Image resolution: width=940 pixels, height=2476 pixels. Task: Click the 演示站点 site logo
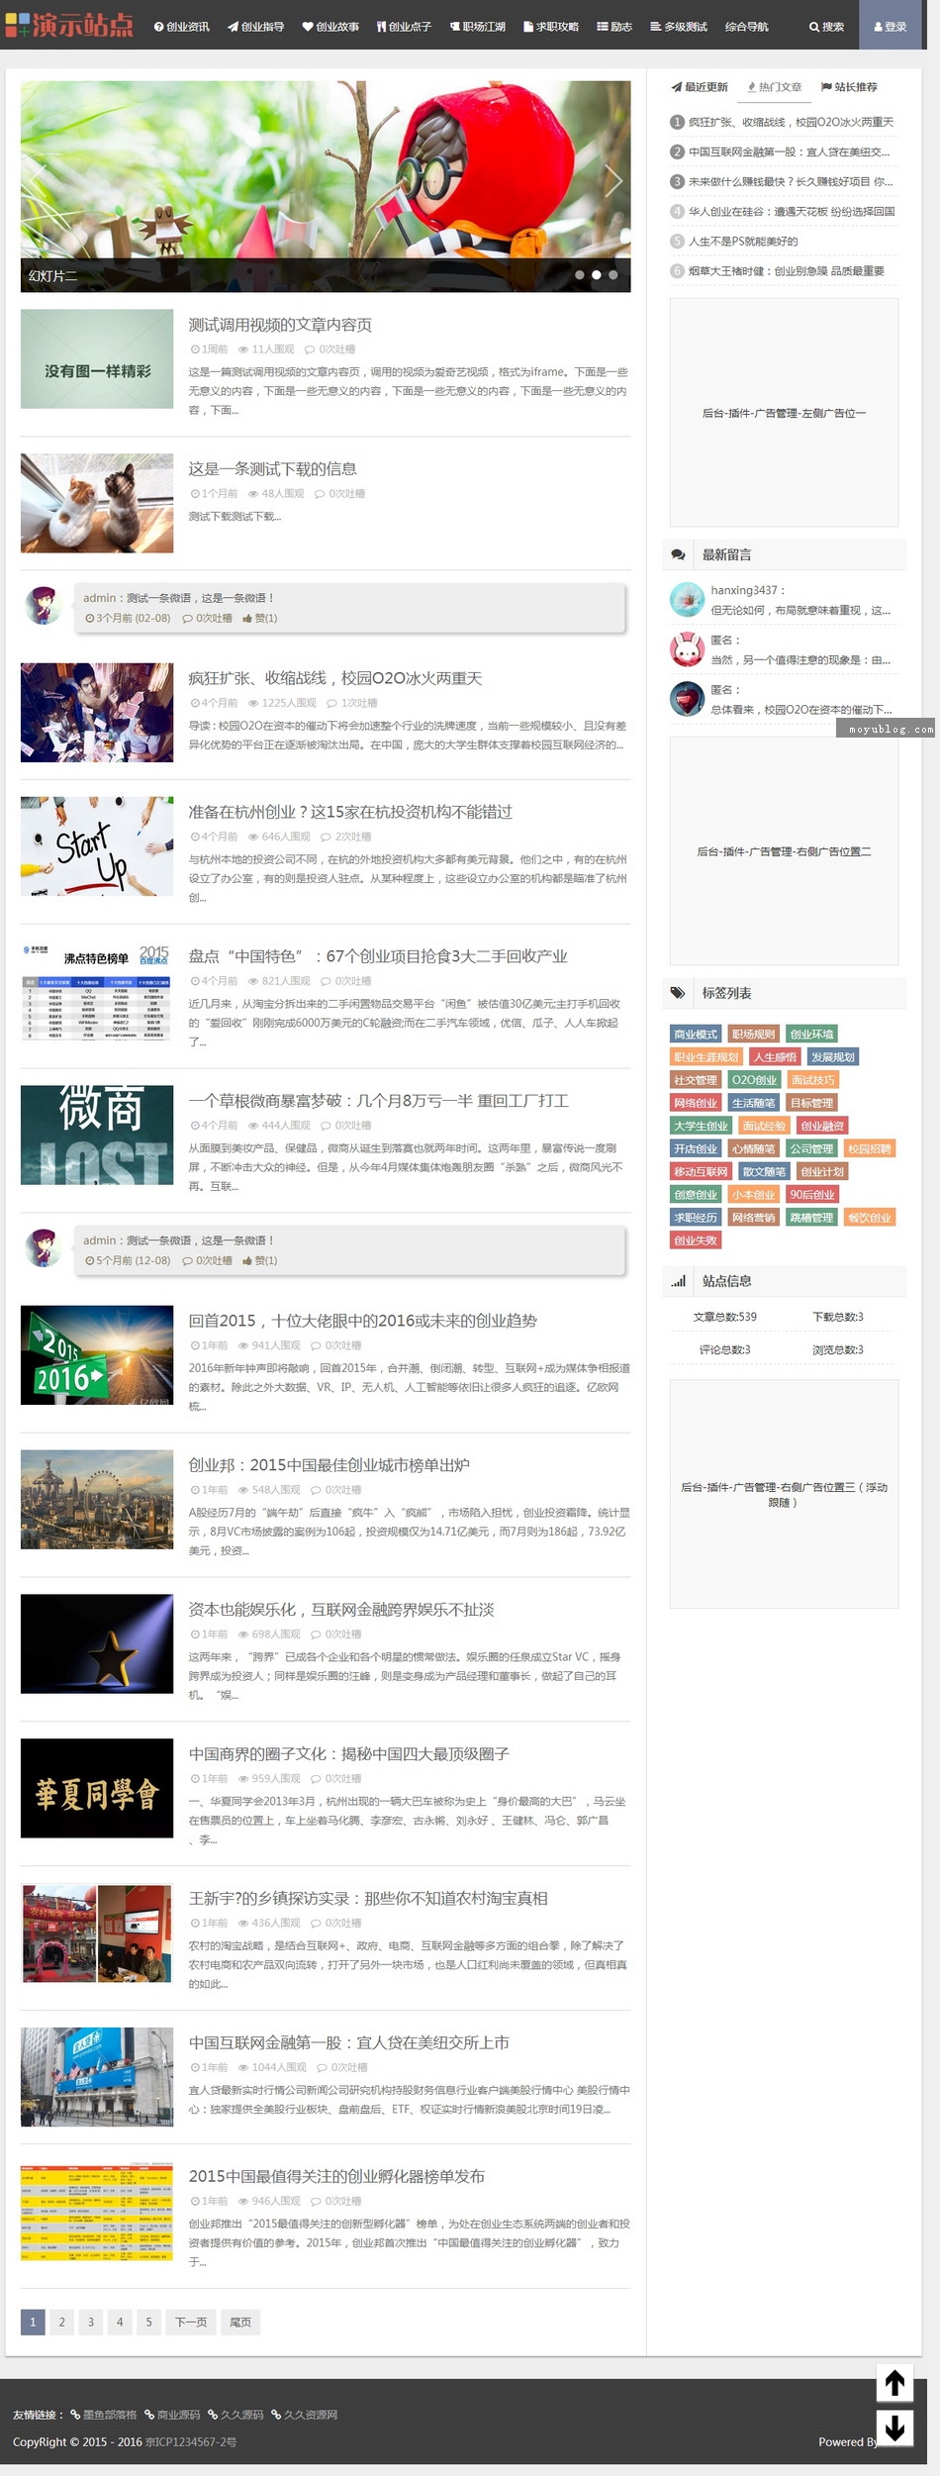(x=69, y=25)
